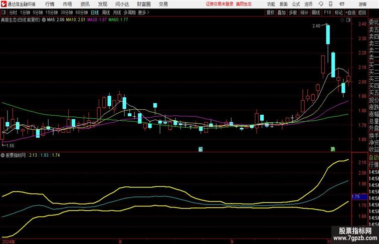
Task: Click the 通达信 red logo icon
Action: click(4, 4)
